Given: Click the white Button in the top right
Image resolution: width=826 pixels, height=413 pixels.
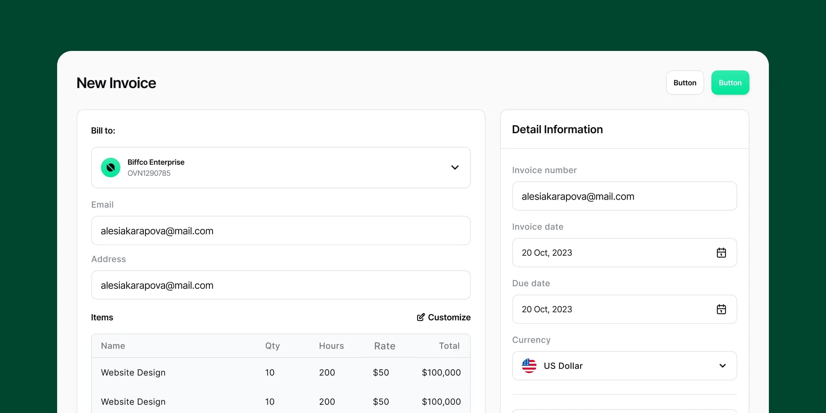Looking at the screenshot, I should coord(685,82).
